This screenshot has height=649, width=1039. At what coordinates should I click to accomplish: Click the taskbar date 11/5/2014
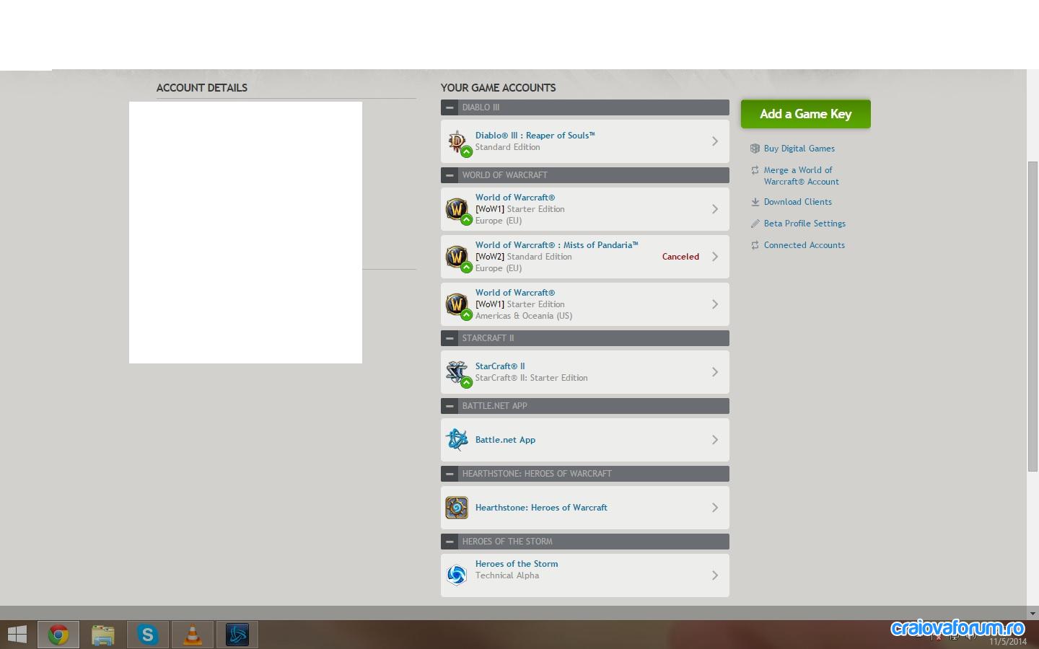click(1008, 642)
